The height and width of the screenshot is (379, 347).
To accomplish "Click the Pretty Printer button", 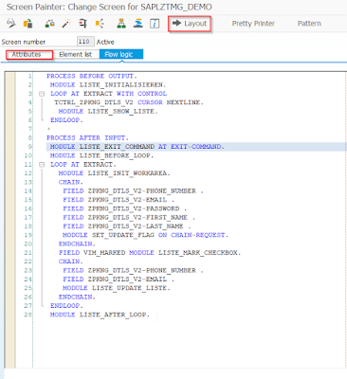I will coord(253,24).
